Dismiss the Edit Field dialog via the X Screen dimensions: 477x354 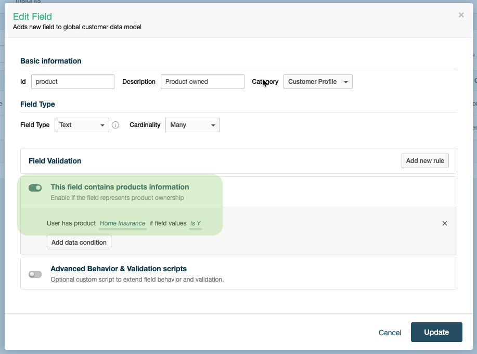point(461,15)
